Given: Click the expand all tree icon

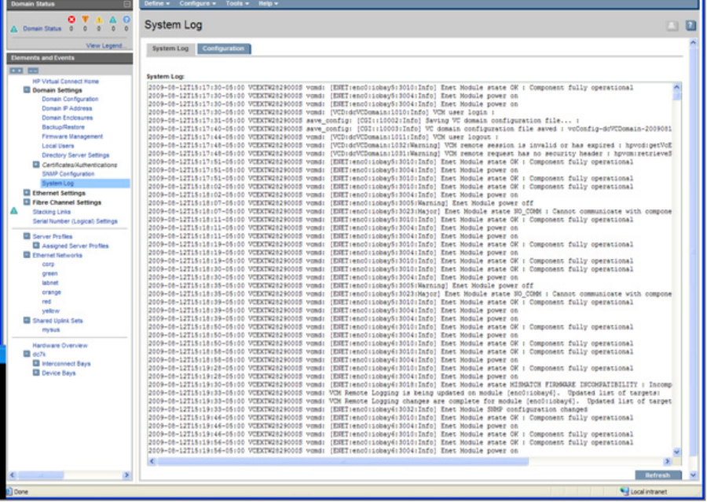Looking at the screenshot, I should 15,70.
